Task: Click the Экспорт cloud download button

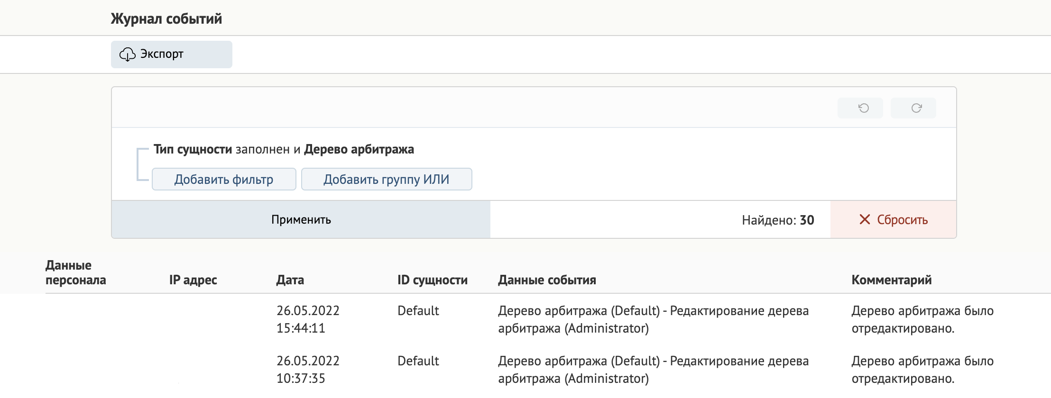Action: coord(171,54)
